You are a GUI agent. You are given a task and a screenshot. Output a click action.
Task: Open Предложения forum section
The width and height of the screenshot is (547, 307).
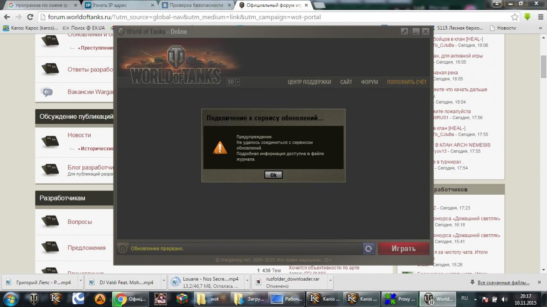click(87, 248)
